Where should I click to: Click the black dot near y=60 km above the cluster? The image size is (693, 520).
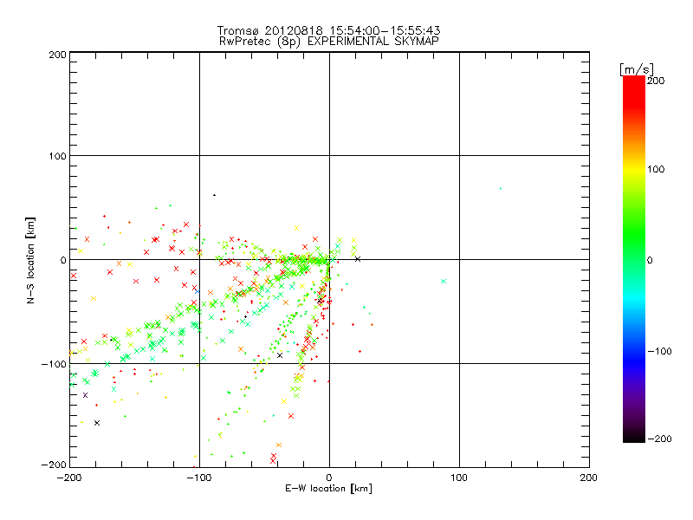[x=214, y=195]
